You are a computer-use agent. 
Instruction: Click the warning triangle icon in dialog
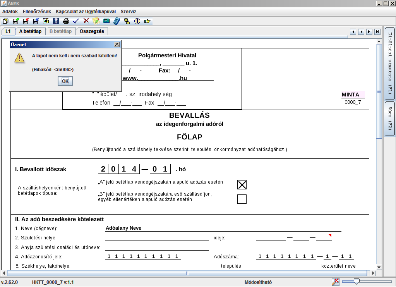click(19, 58)
